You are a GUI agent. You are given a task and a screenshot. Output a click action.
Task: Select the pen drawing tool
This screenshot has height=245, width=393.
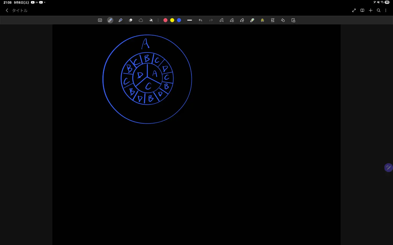(110, 20)
